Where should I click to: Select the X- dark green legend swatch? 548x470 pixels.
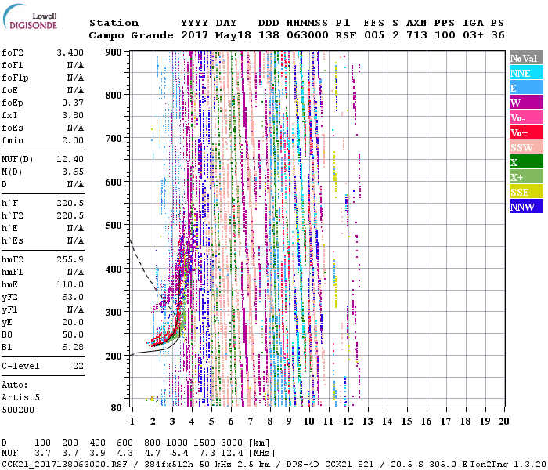point(526,161)
